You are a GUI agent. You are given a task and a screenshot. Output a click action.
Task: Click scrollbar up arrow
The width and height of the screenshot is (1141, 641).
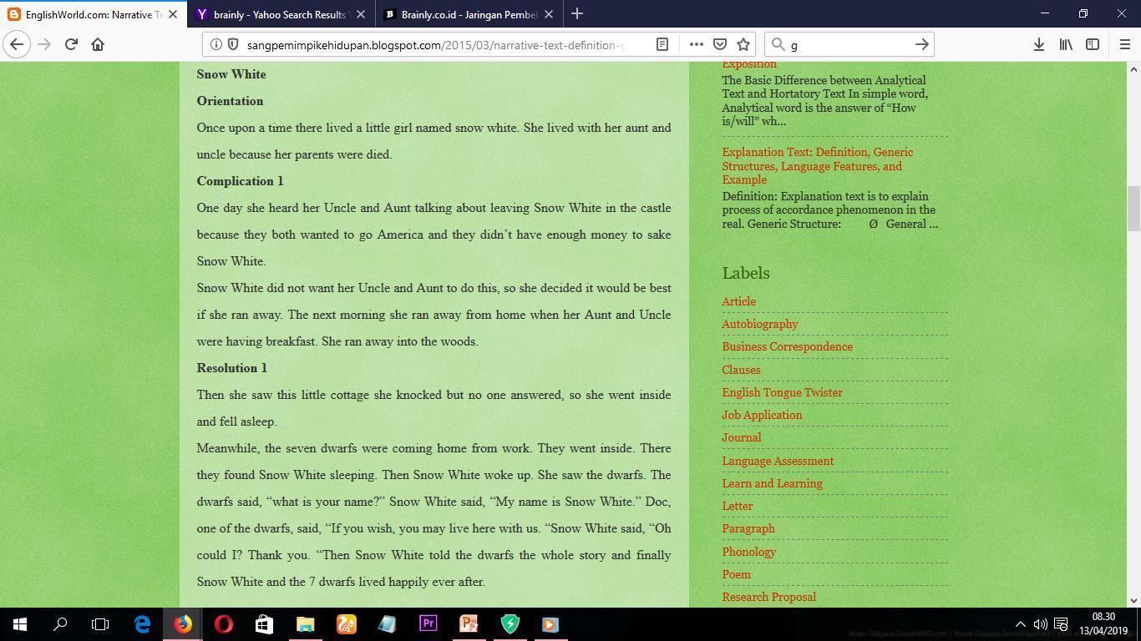pyautogui.click(x=1133, y=69)
